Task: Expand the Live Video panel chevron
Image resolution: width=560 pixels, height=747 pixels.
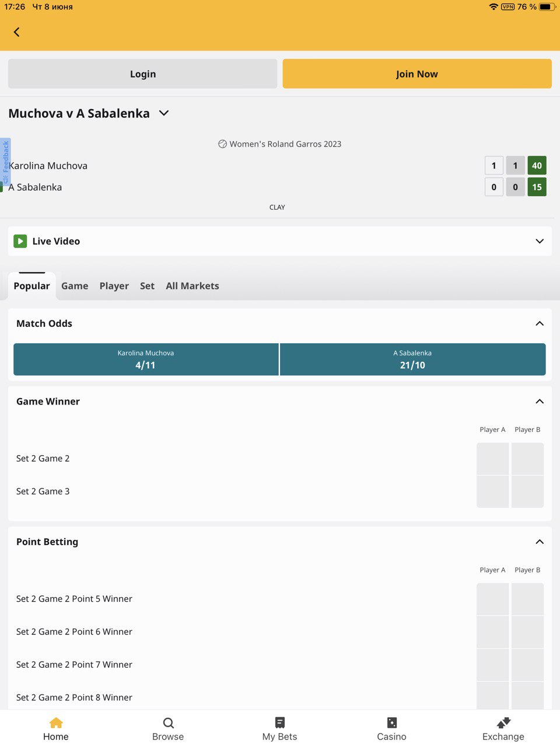Action: click(540, 241)
